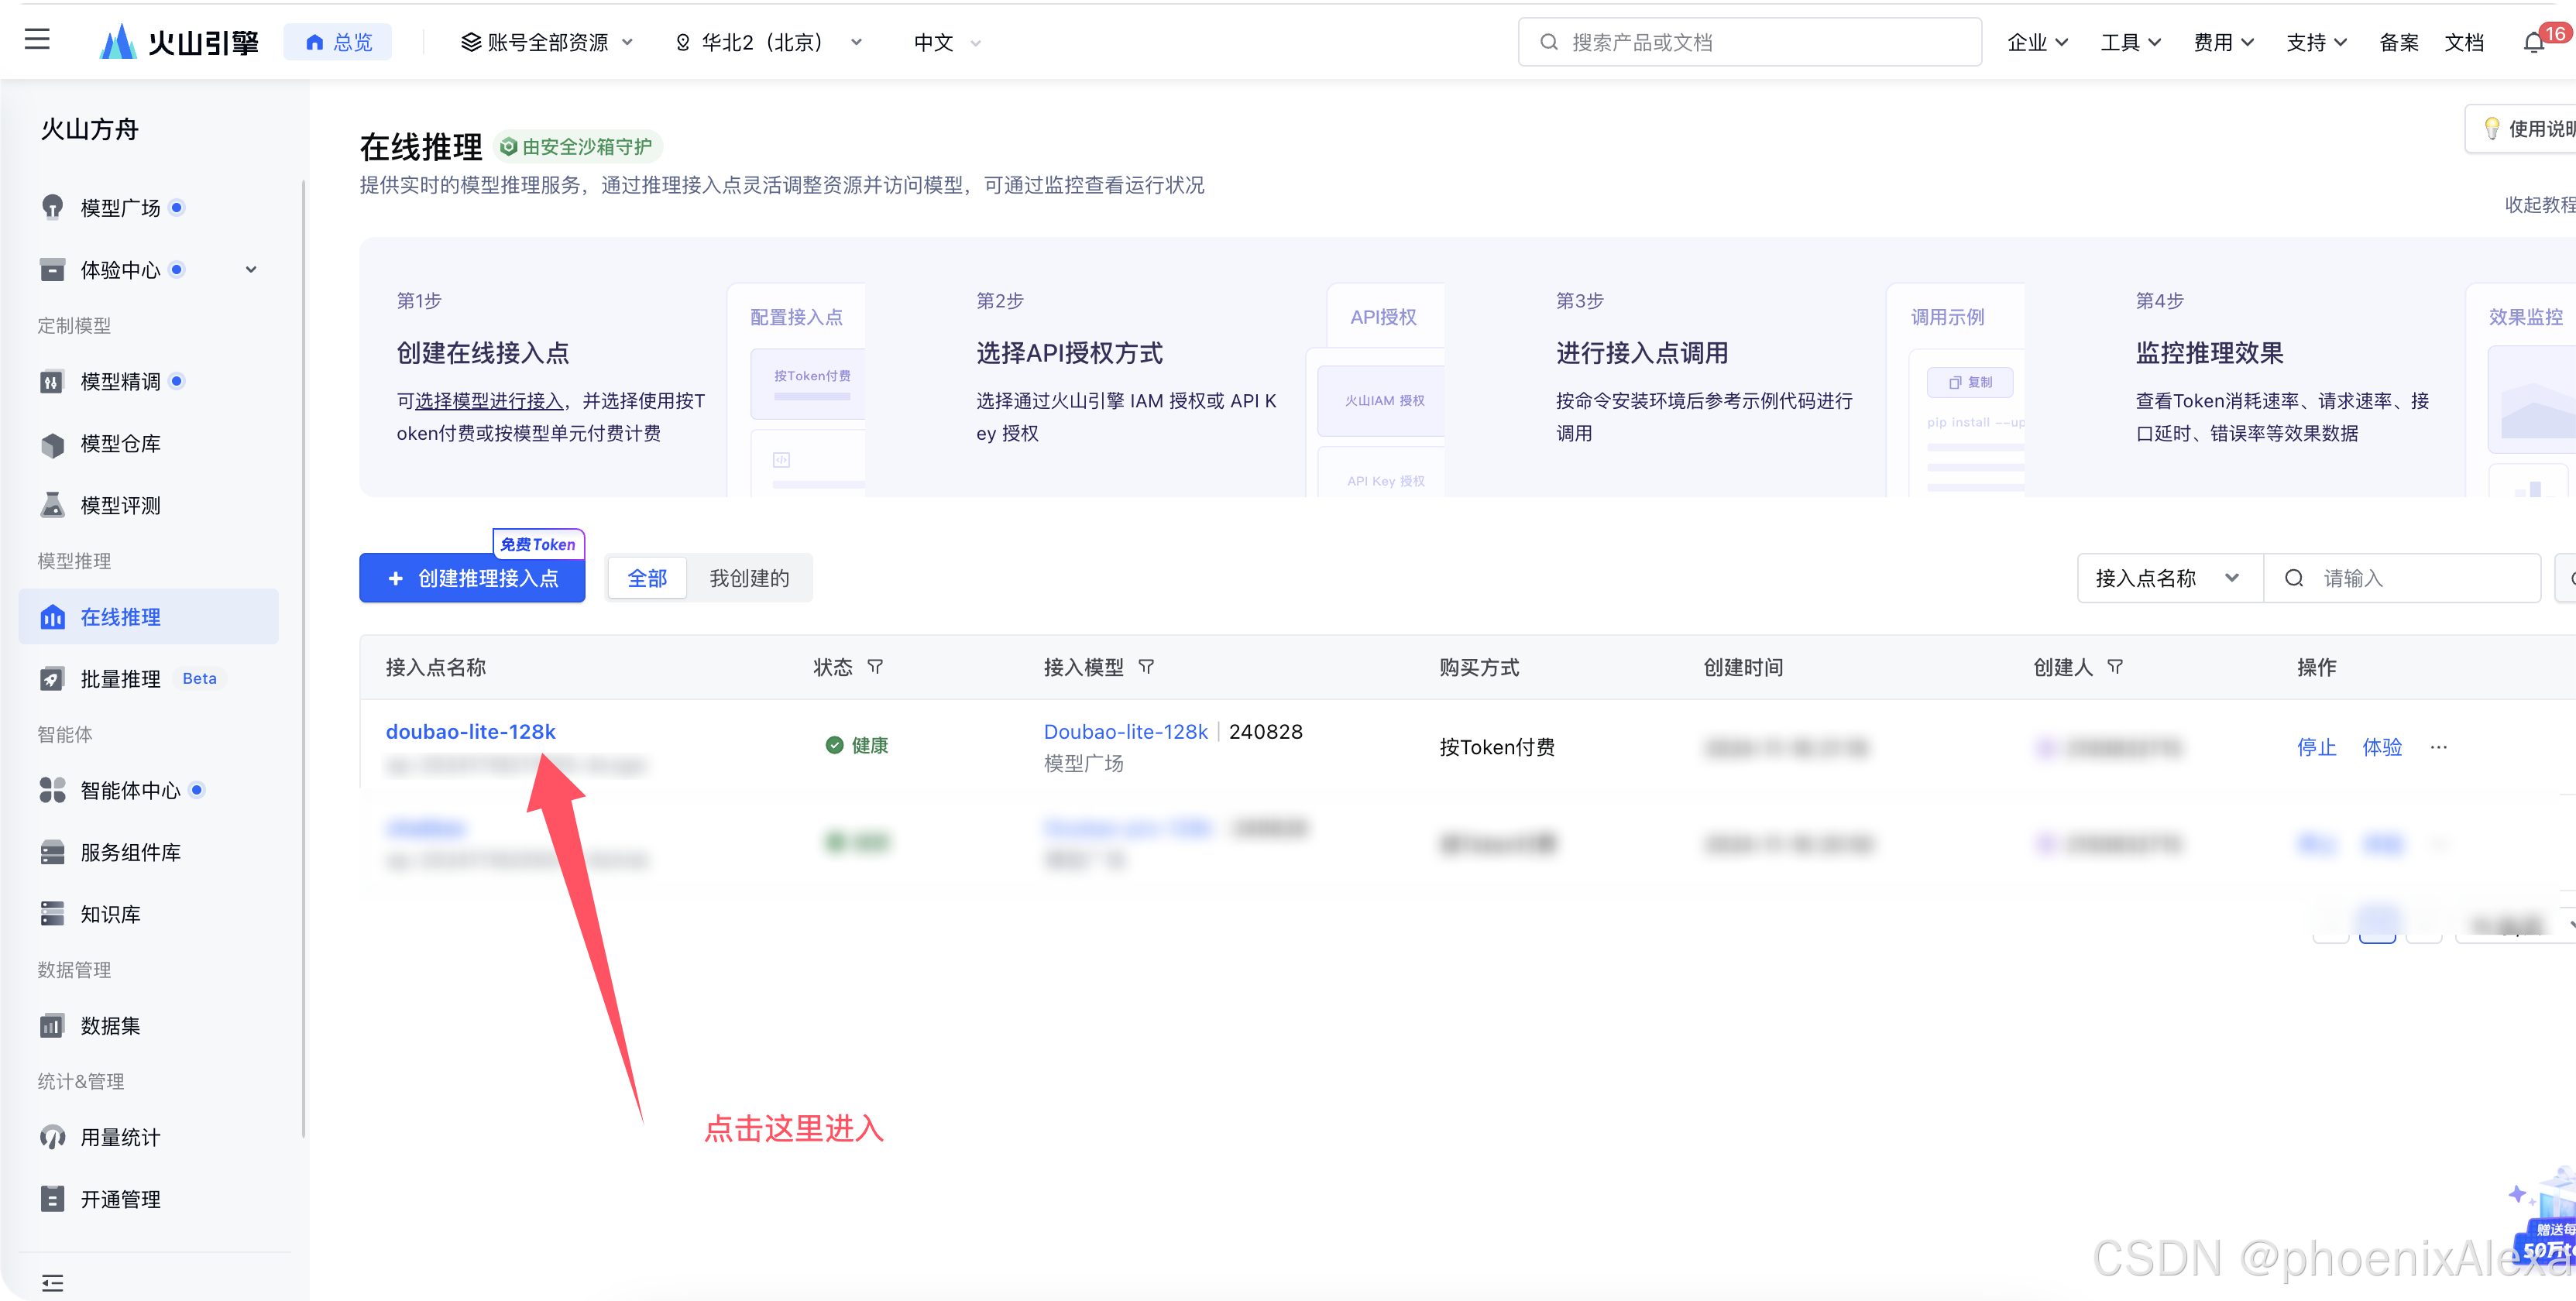Expand the 体验中心 sidebar section
The width and height of the screenshot is (2576, 1301).
(x=251, y=270)
